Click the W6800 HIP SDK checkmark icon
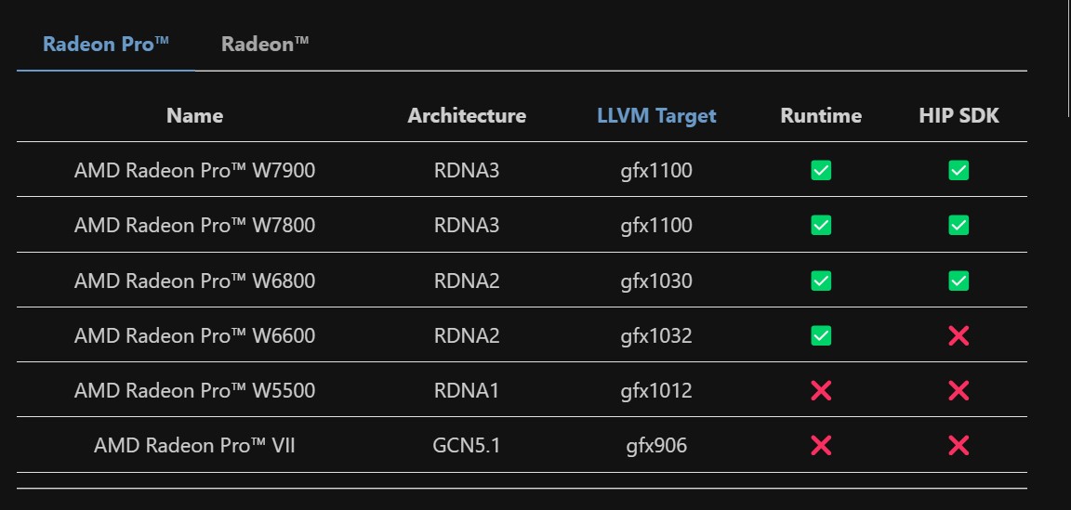The width and height of the screenshot is (1071, 510). (959, 281)
